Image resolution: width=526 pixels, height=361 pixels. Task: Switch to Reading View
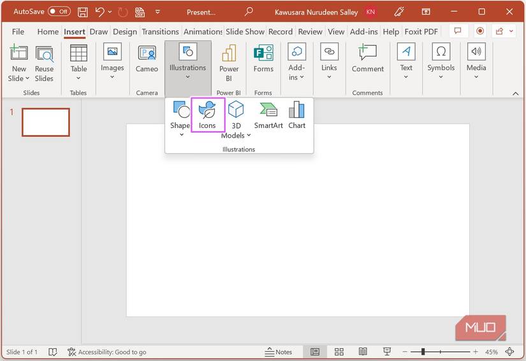[x=363, y=351]
